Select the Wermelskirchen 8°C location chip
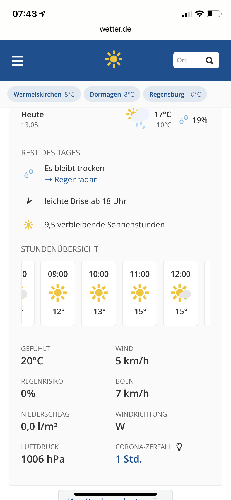Viewport: 231px width, 500px height. tap(44, 94)
